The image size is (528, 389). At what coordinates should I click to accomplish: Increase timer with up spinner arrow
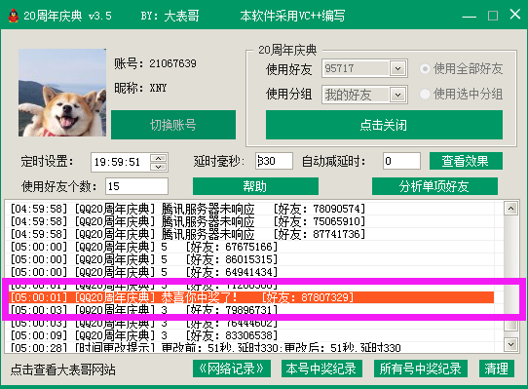click(x=158, y=158)
